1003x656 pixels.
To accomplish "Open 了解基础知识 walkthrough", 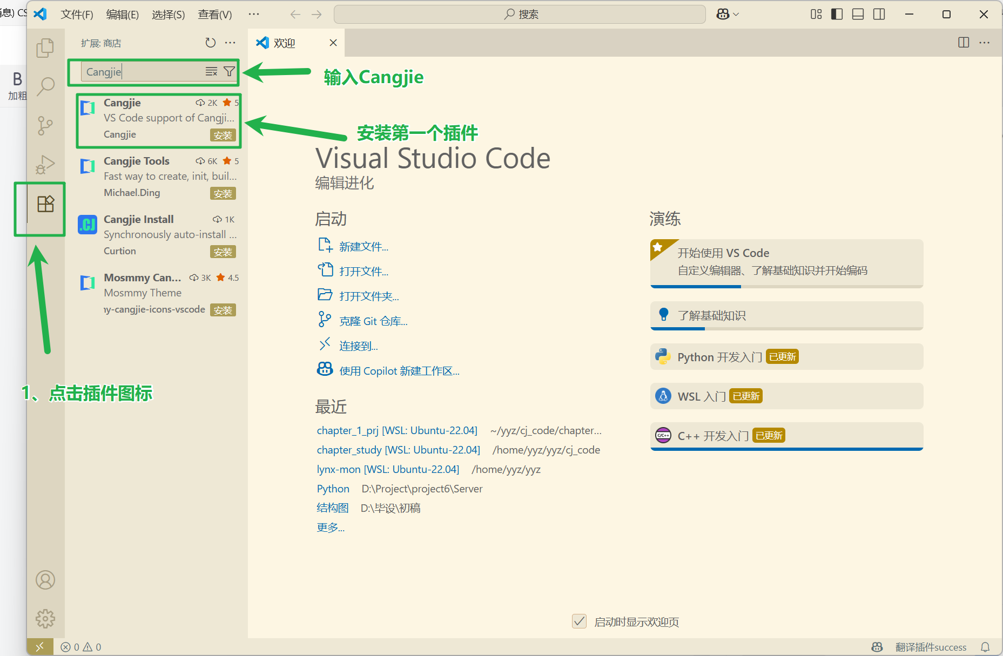I will pyautogui.click(x=786, y=315).
